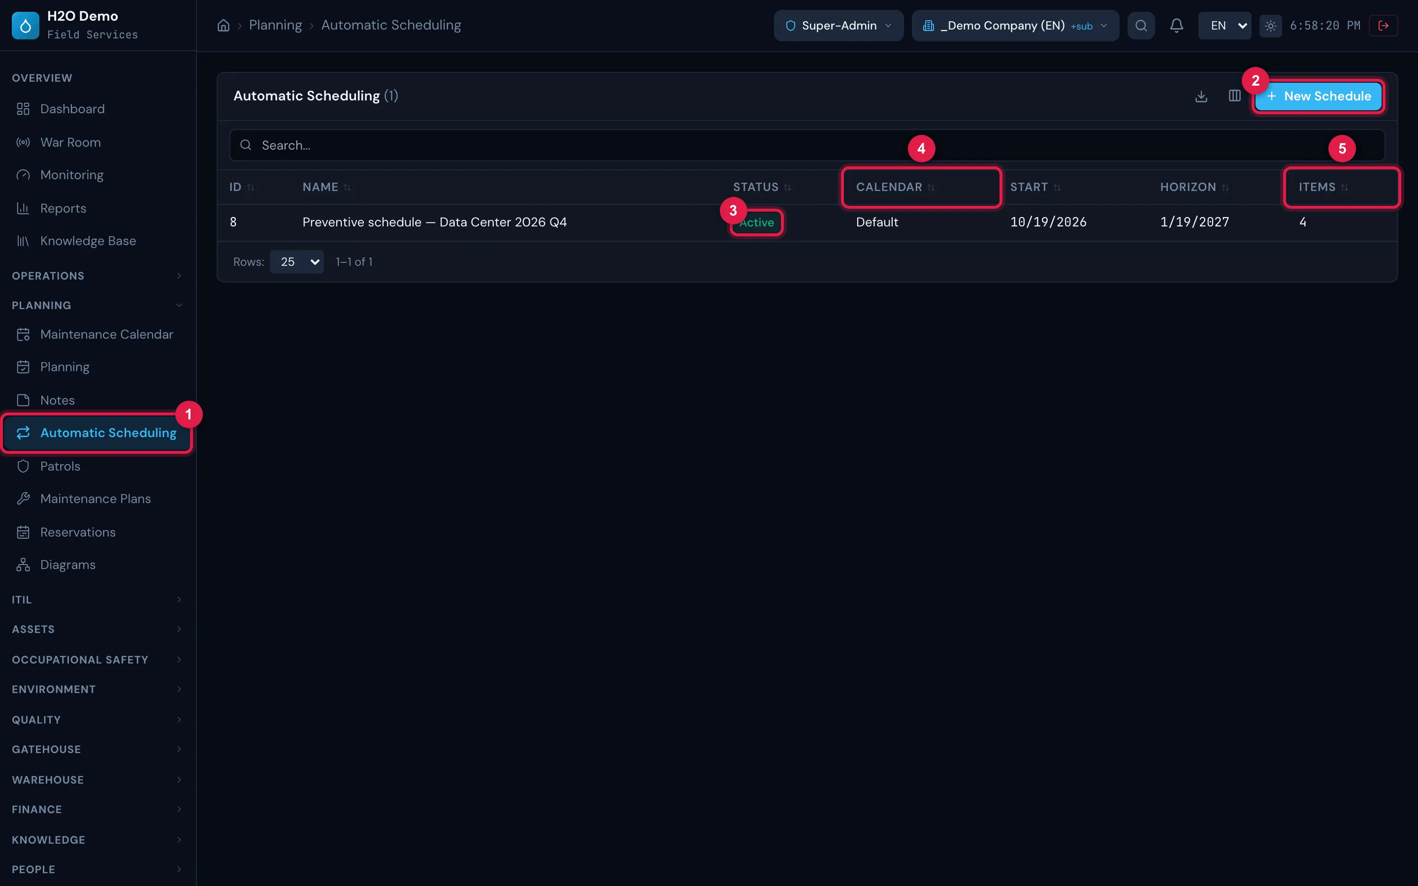Screen dimensions: 1418x886
Task: Click Planning breadcrumb link
Action: [275, 25]
